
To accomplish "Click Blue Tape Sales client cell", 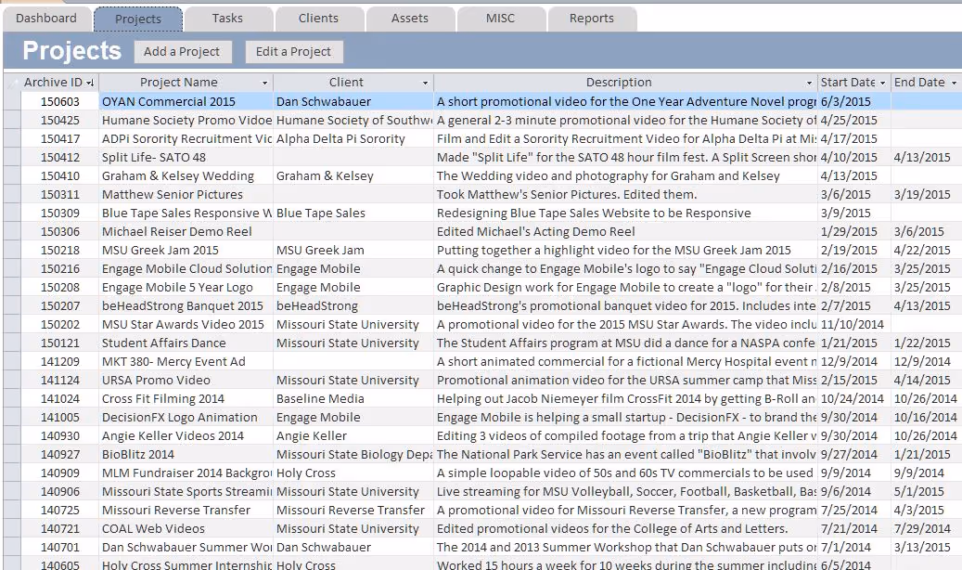I will (x=353, y=214).
